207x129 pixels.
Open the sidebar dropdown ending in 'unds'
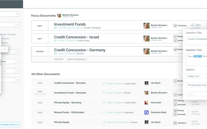(x=17, y=62)
